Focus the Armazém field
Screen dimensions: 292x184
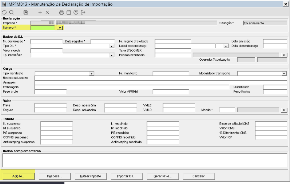point(161,83)
